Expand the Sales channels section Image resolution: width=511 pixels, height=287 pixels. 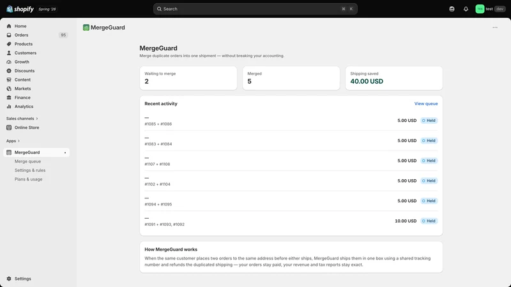(x=22, y=119)
